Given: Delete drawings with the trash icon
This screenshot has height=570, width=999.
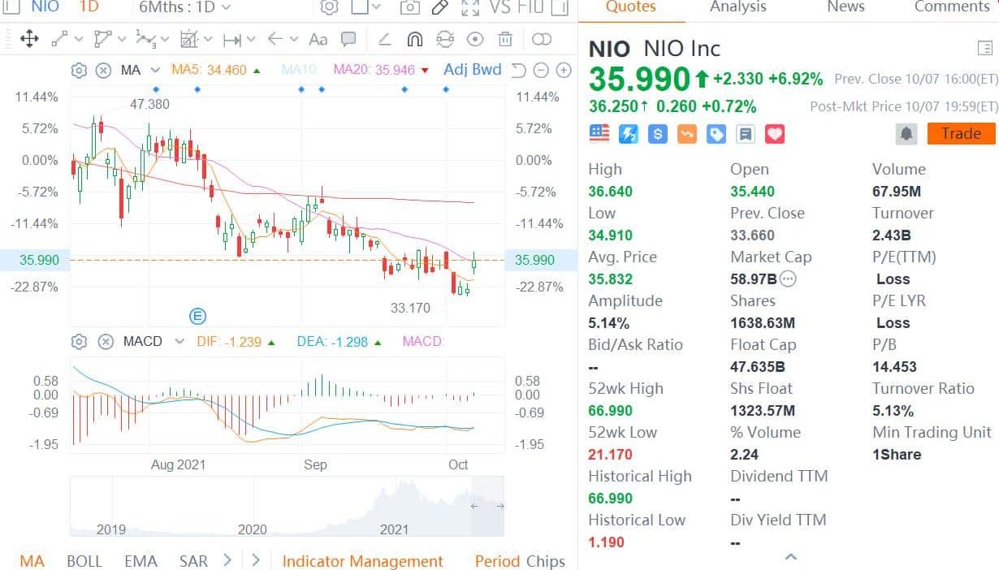Looking at the screenshot, I should click(505, 39).
